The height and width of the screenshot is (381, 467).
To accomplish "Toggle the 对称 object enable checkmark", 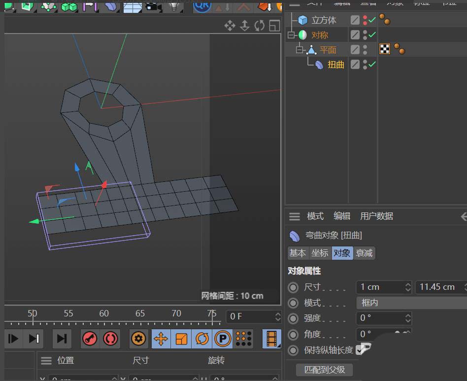I will (x=372, y=35).
